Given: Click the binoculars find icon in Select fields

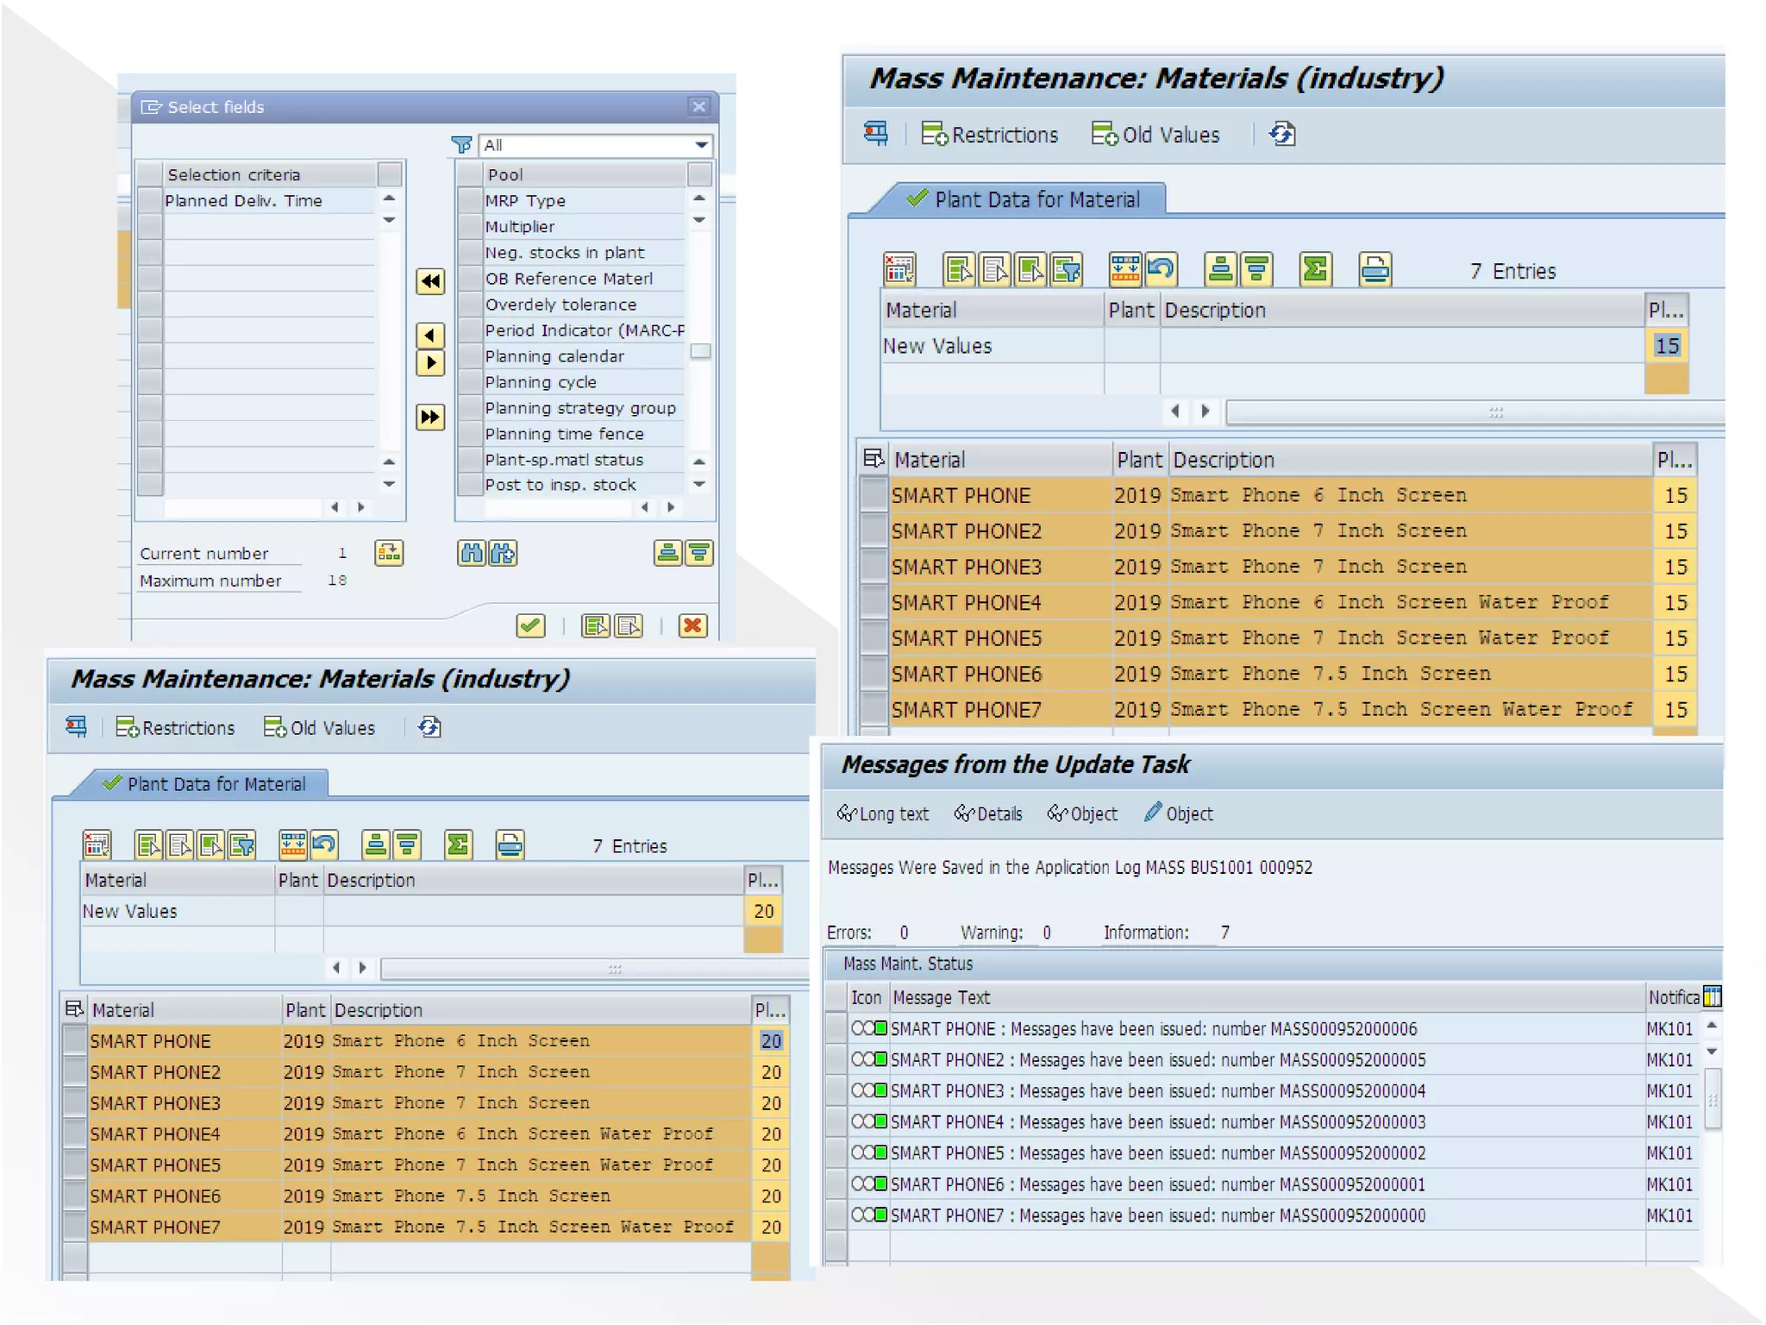Looking at the screenshot, I should (x=471, y=553).
